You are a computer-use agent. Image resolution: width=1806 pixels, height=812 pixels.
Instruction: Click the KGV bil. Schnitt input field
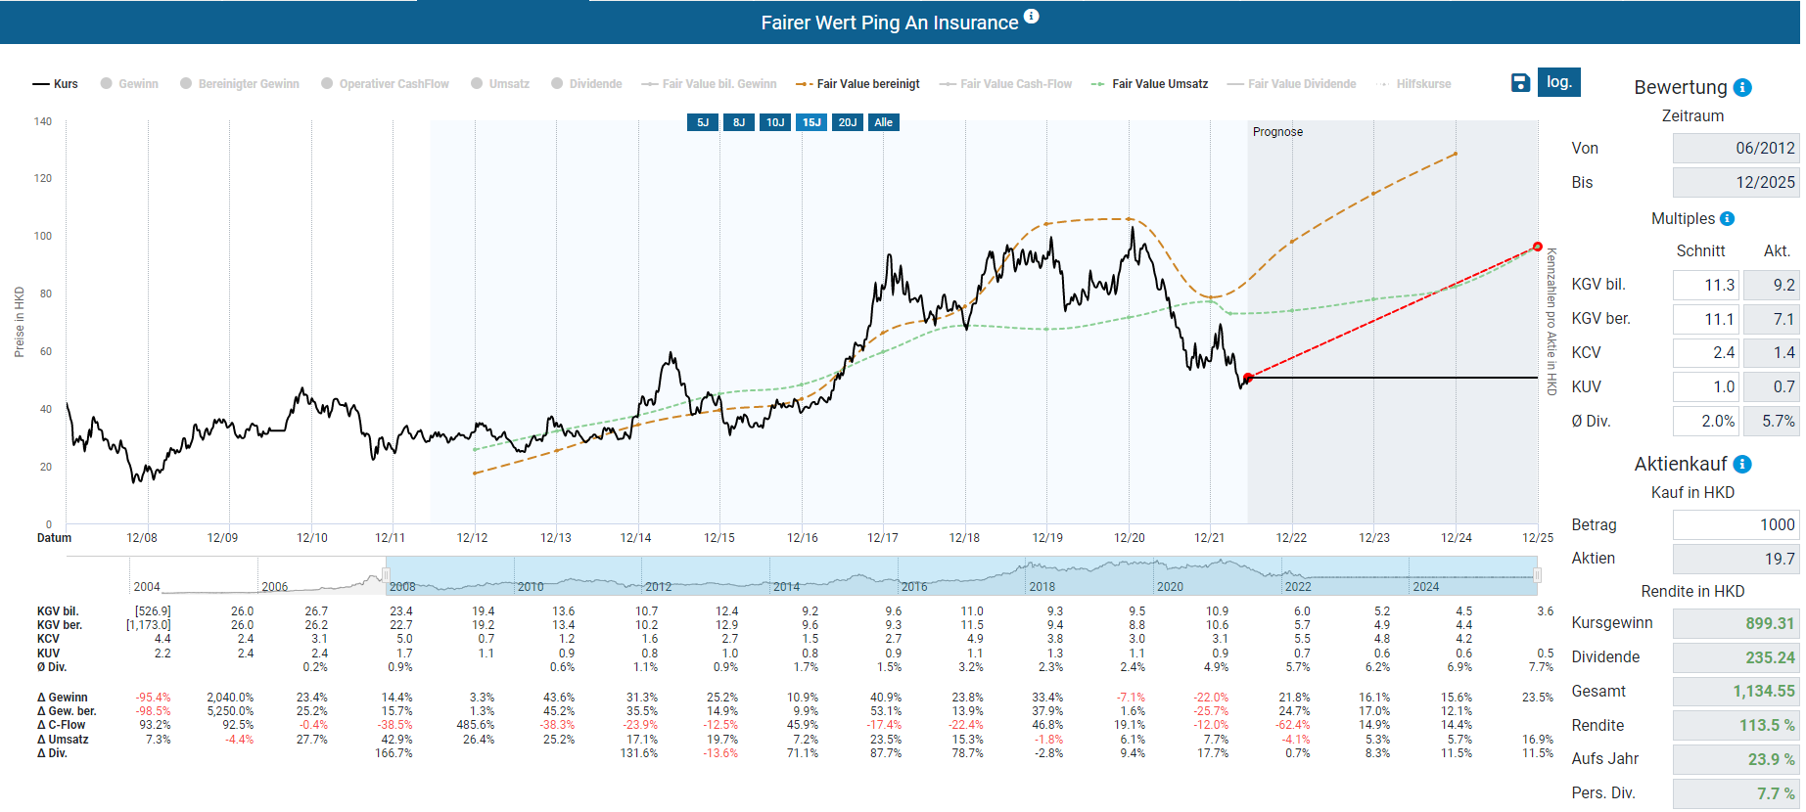pos(1704,286)
